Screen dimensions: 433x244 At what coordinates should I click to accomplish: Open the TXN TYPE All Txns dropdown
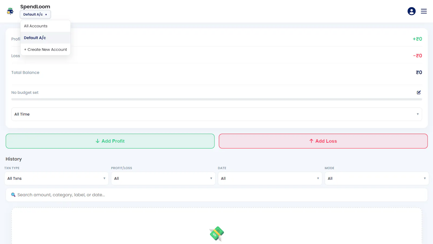56,178
